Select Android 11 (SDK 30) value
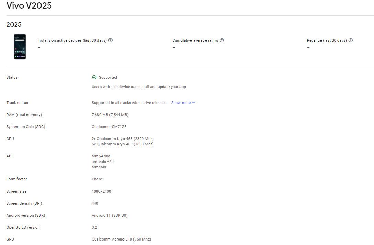 coord(109,215)
